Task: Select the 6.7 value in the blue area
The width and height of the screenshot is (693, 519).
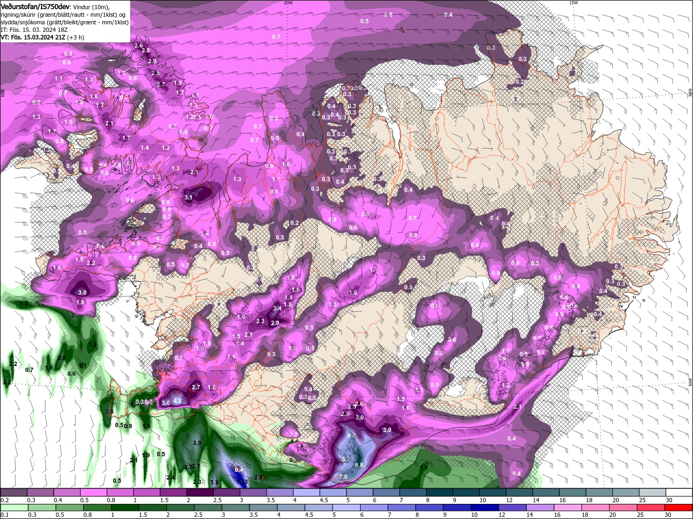Action: click(x=346, y=458)
